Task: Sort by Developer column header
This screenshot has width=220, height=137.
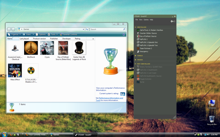Action: click(68, 39)
